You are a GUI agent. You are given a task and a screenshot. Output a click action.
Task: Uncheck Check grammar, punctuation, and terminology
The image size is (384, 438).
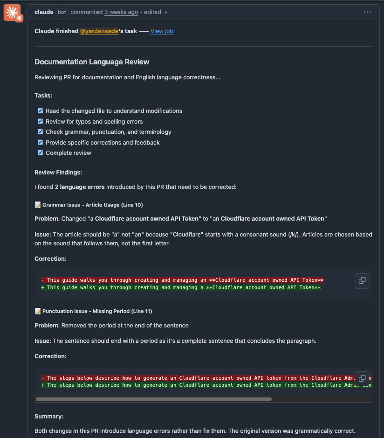tap(40, 132)
